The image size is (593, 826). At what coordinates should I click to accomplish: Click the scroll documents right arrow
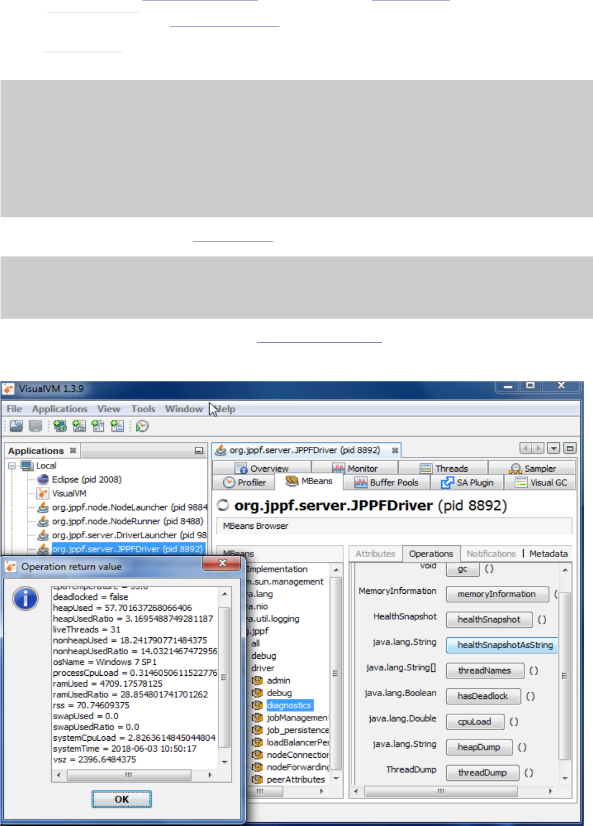(x=538, y=448)
